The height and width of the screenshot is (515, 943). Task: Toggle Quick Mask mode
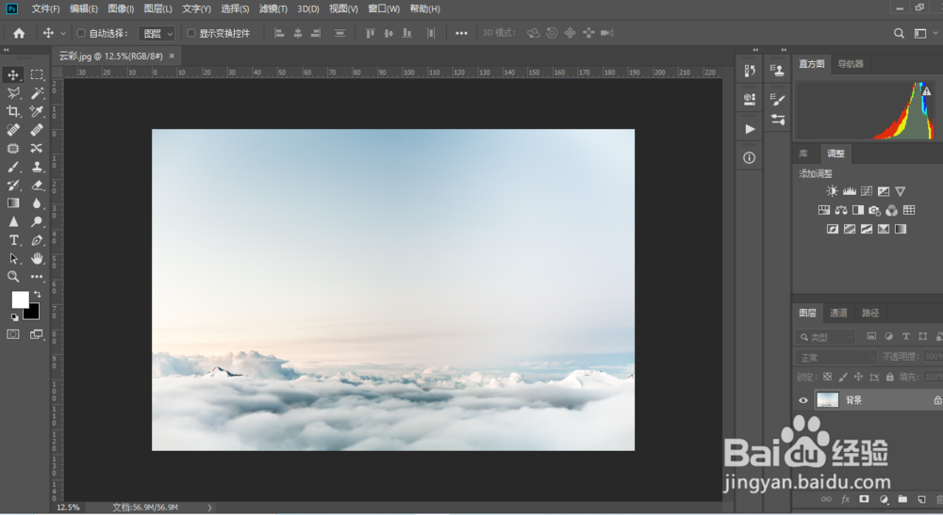[x=12, y=334]
